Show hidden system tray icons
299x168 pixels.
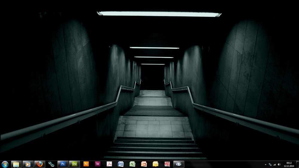(266, 165)
